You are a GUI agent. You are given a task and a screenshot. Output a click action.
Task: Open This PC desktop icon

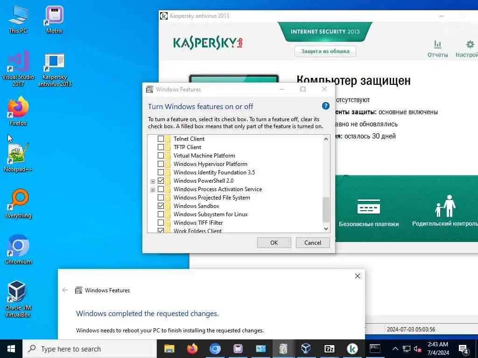18,19
